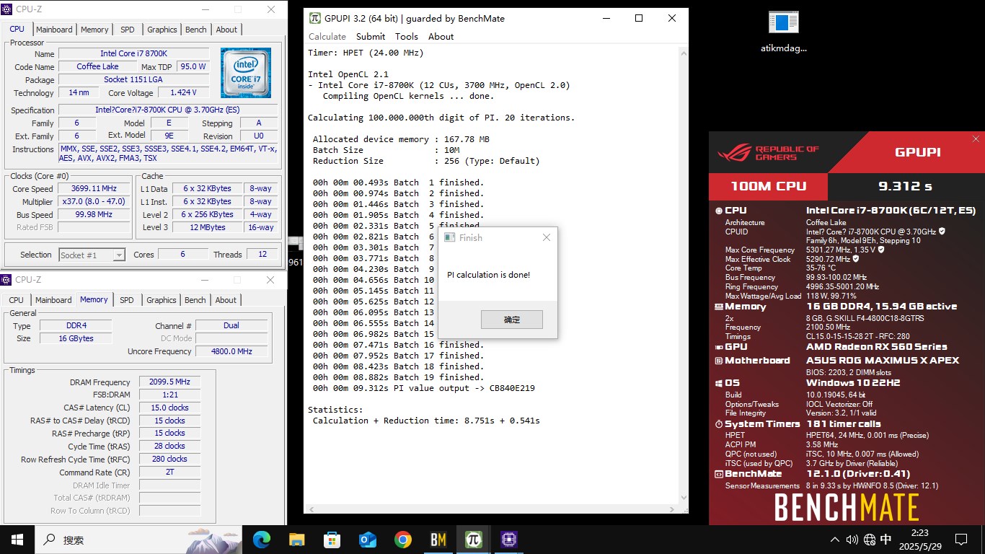The image size is (985, 554).
Task: Switch to GPUPI taskbar icon
Action: 474,539
